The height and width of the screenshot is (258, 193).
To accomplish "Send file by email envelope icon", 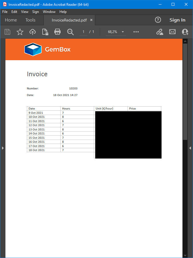I will coord(172,32).
